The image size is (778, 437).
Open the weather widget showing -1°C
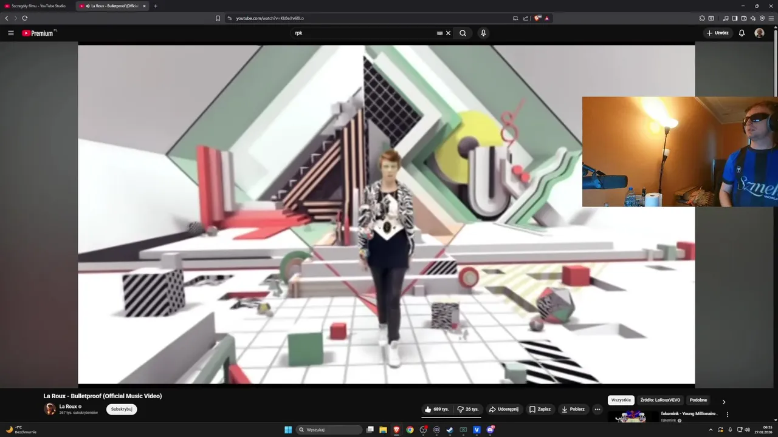click(21, 430)
